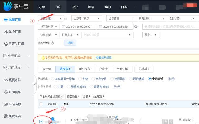This screenshot has height=124, width=199.
Task: Switch to the 全部订单 tab
Action: click(122, 69)
